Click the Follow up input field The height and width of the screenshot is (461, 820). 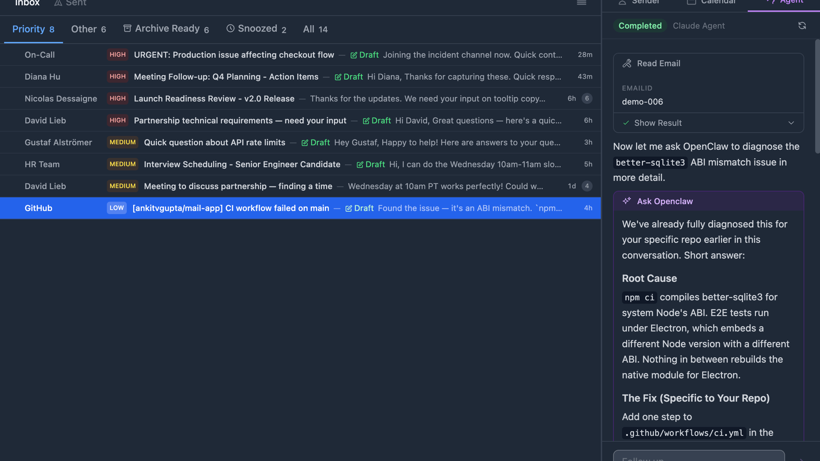tap(699, 457)
